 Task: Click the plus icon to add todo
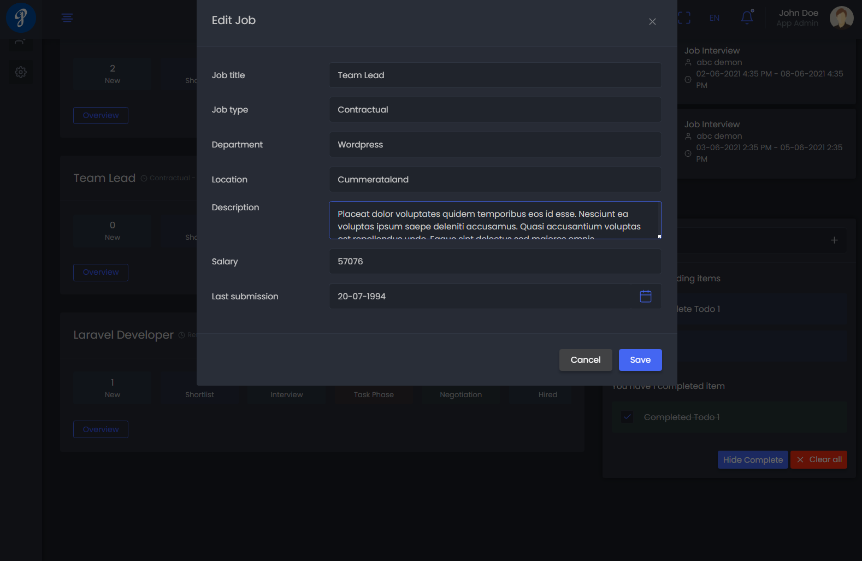(834, 240)
